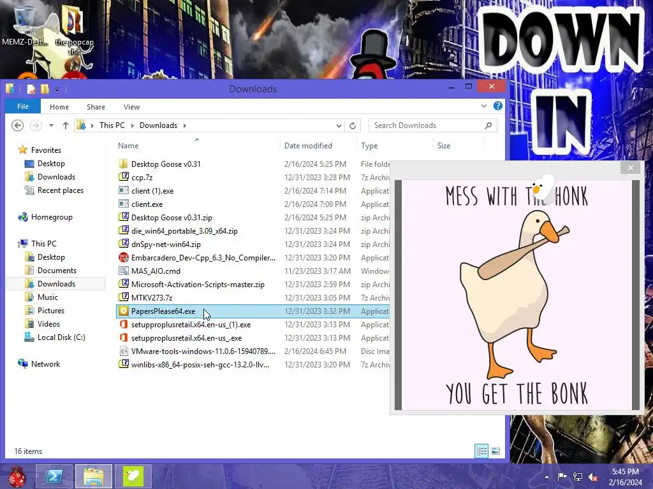This screenshot has height=489, width=653.
Task: Close the goose meme window
Action: click(631, 167)
